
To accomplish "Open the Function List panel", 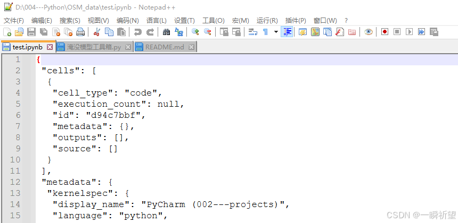I will pos(339,32).
